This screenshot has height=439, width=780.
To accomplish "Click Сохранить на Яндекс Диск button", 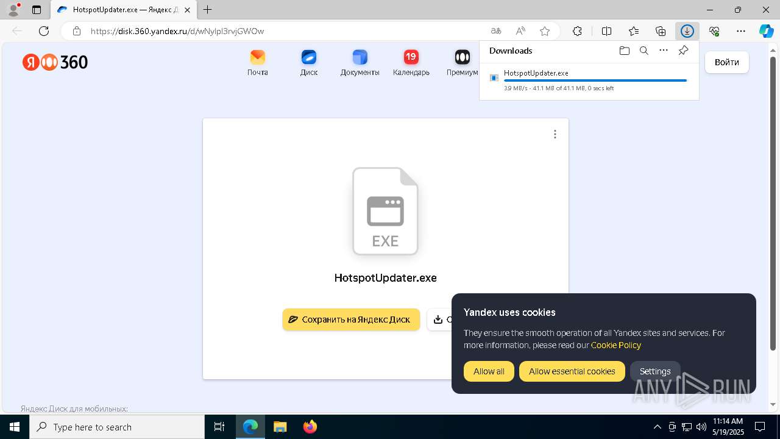I will point(351,319).
